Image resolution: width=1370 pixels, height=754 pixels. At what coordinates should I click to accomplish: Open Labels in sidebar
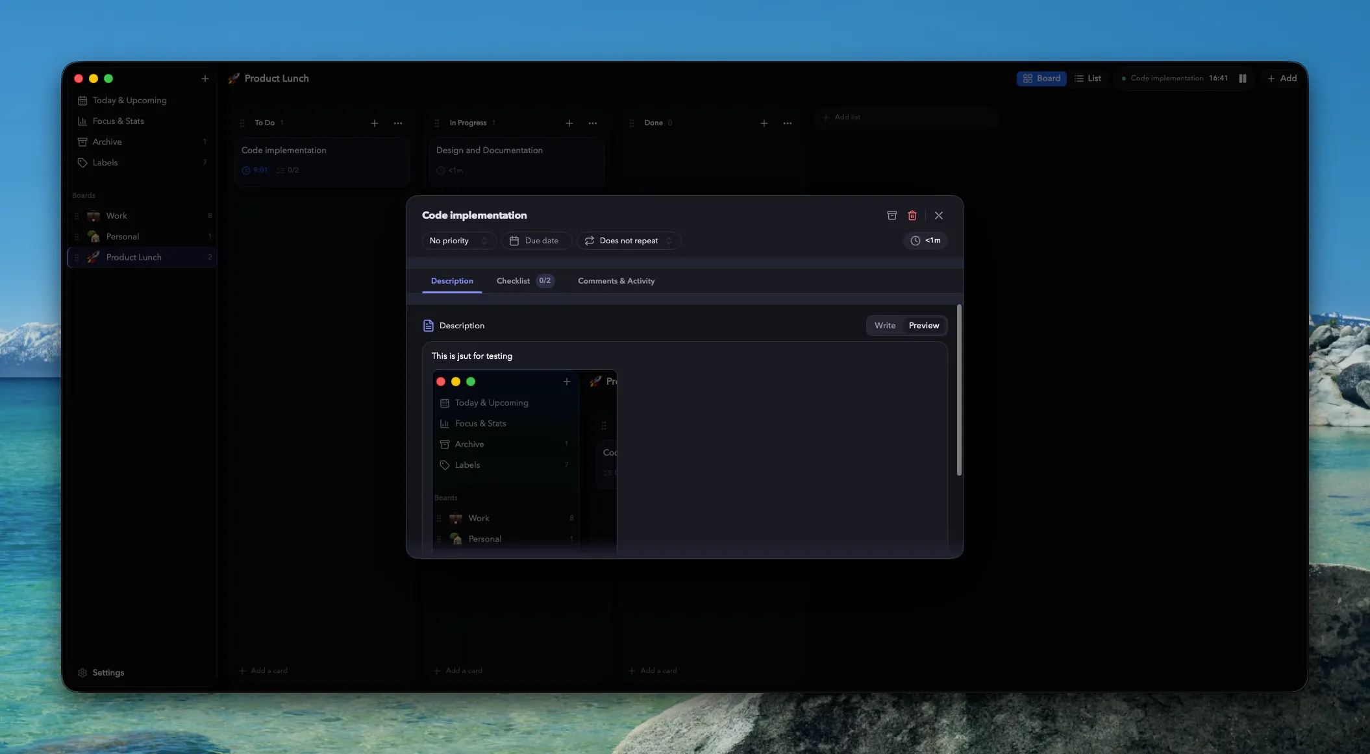click(142, 163)
